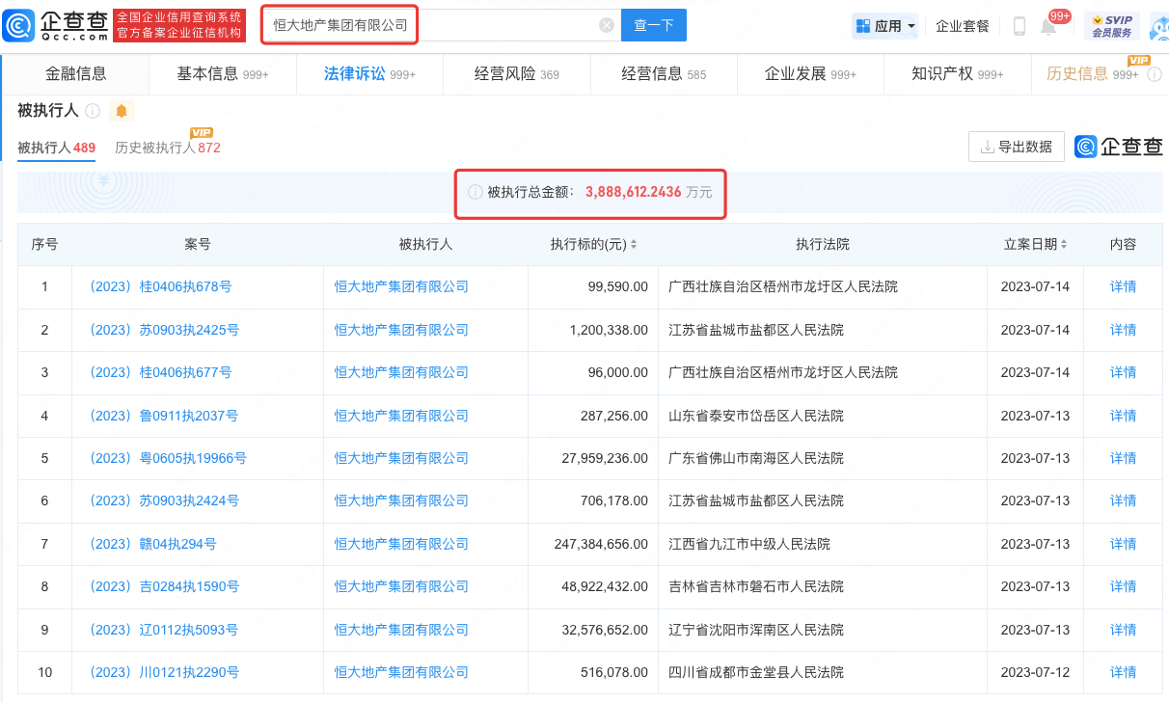Open case (2023)赣04执294号
This screenshot has height=703, width=1169.
point(151,544)
